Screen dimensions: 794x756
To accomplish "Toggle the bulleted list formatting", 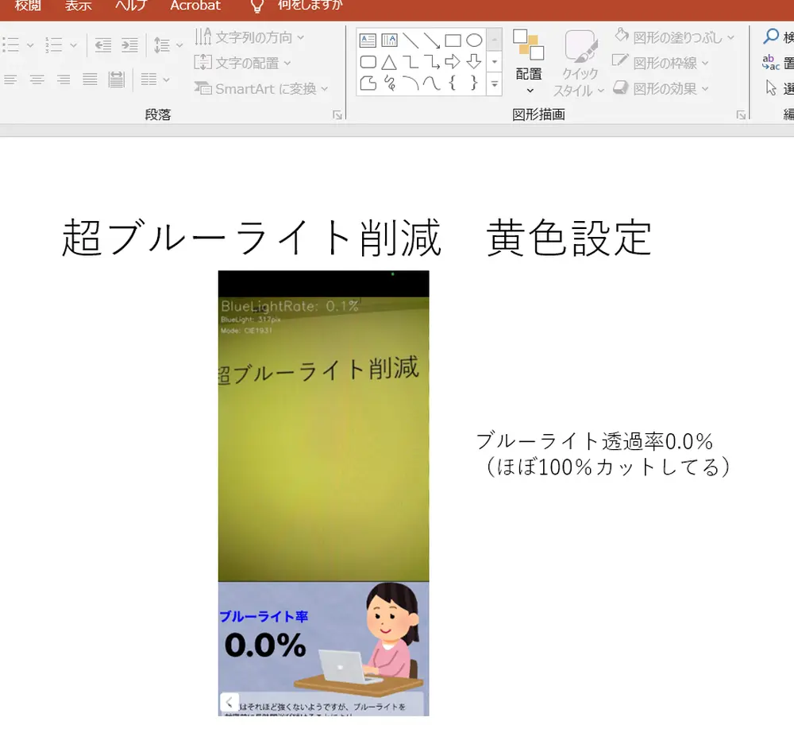I will coord(10,45).
